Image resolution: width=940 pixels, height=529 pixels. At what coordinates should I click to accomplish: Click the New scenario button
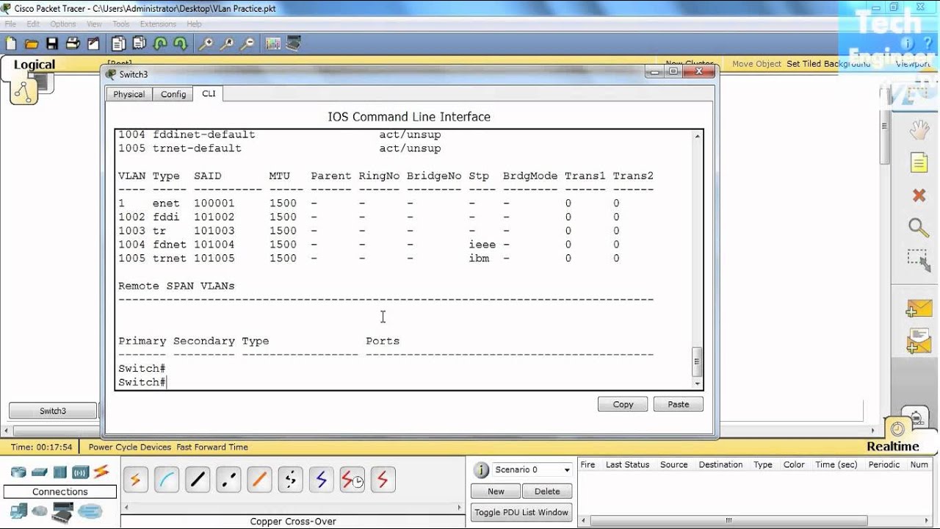pyautogui.click(x=496, y=492)
